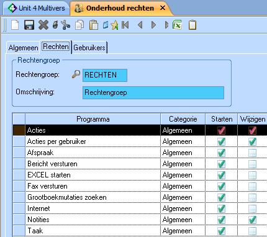Click the Wijzigen column header

click(252, 119)
